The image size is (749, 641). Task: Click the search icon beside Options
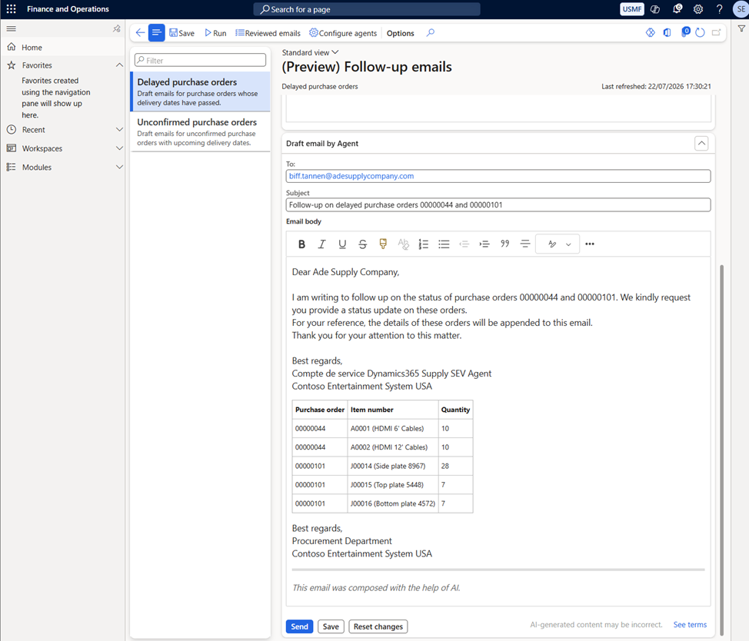pos(431,33)
